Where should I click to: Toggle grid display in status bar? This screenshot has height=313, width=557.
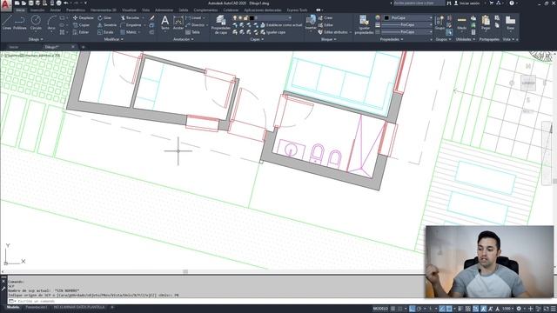coord(393,309)
